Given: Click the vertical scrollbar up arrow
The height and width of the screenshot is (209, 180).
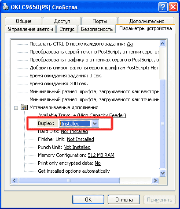Looking at the screenshot, I should pyautogui.click(x=162, y=43).
